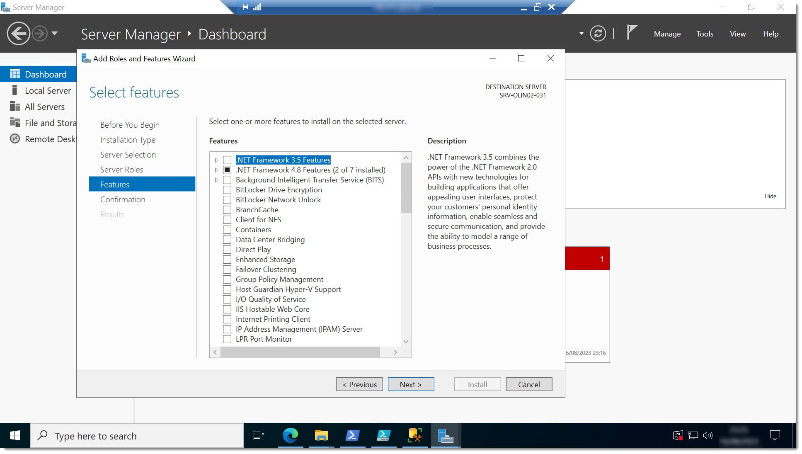802x454 pixels.
Task: Check BitLocker Network Unlock checkbox
Action: point(227,200)
